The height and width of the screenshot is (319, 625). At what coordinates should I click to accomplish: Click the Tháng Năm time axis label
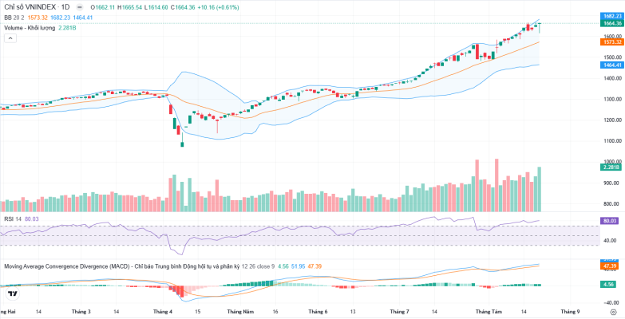pos(240,312)
